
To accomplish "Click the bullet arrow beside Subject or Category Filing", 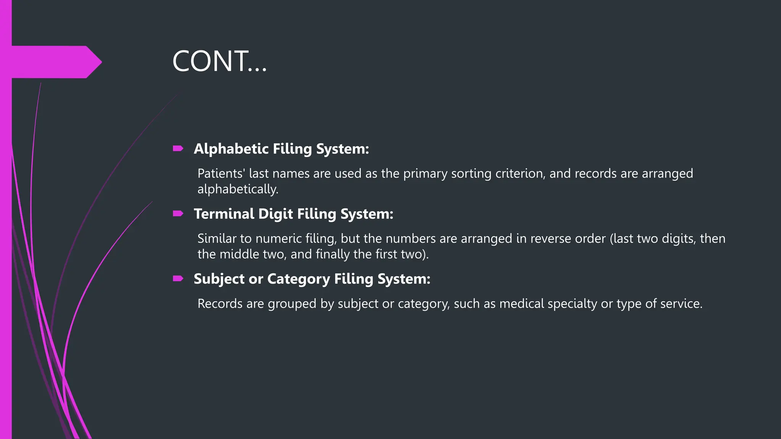I will pyautogui.click(x=178, y=279).
